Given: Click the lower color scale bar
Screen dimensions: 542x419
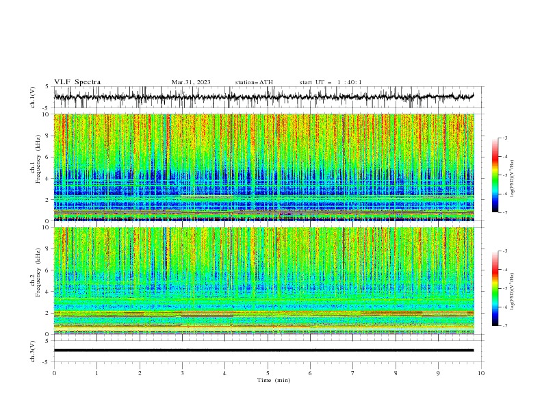Looking at the screenshot, I should pos(495,288).
